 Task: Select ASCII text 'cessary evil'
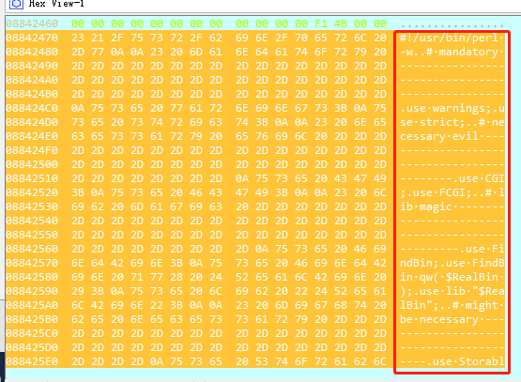pyautogui.click(x=439, y=136)
